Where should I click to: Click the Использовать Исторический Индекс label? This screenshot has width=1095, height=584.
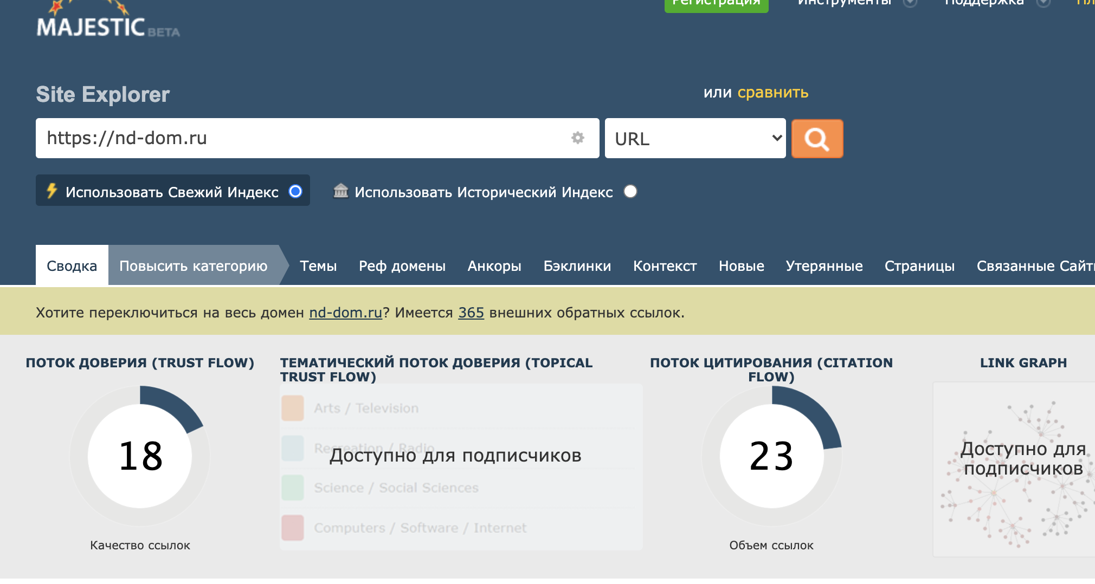[484, 192]
